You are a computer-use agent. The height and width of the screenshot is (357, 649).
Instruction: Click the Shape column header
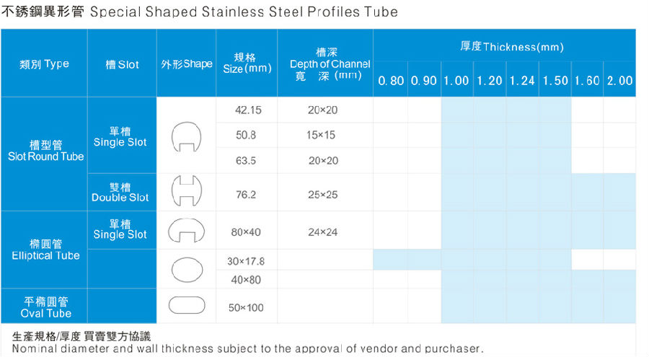coord(187,64)
